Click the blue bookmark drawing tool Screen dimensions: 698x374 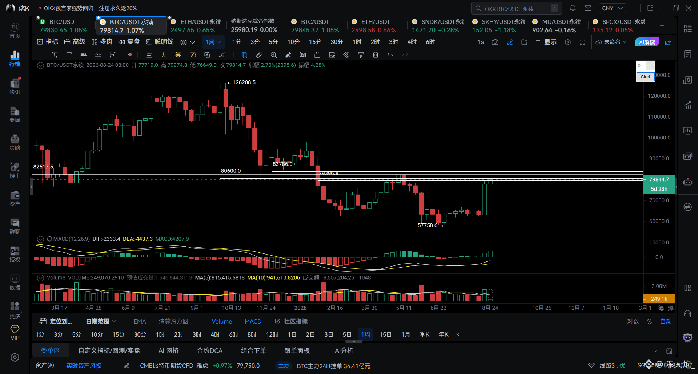click(244, 55)
